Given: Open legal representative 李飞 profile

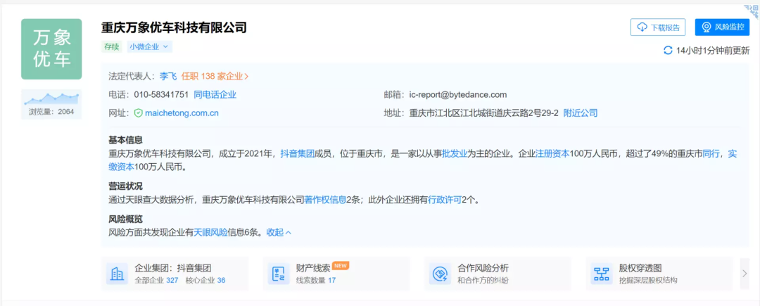Looking at the screenshot, I should [x=167, y=76].
